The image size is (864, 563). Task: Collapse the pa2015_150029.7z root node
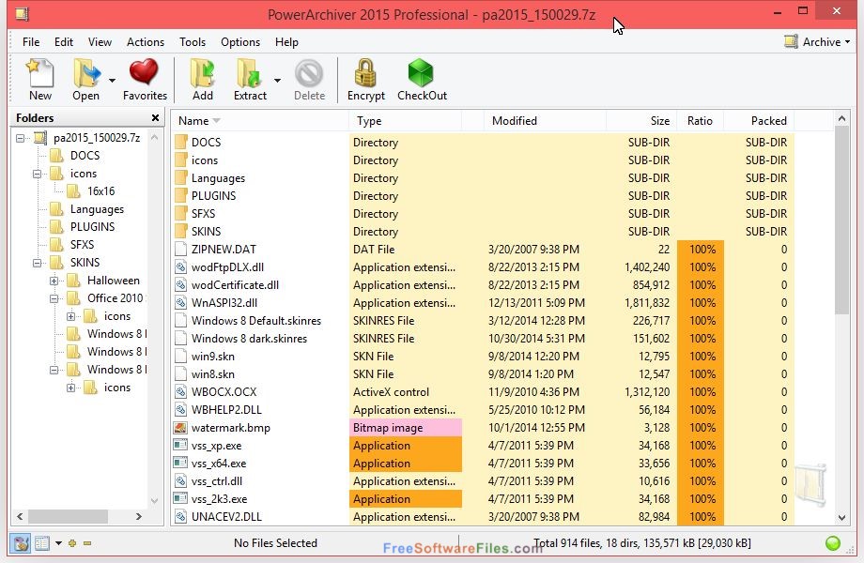(x=21, y=138)
